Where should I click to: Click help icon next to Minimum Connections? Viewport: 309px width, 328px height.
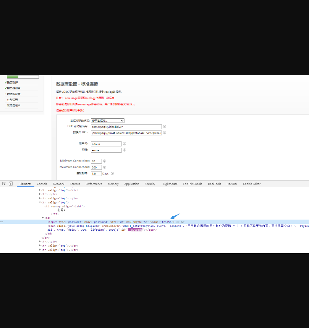click(104, 161)
